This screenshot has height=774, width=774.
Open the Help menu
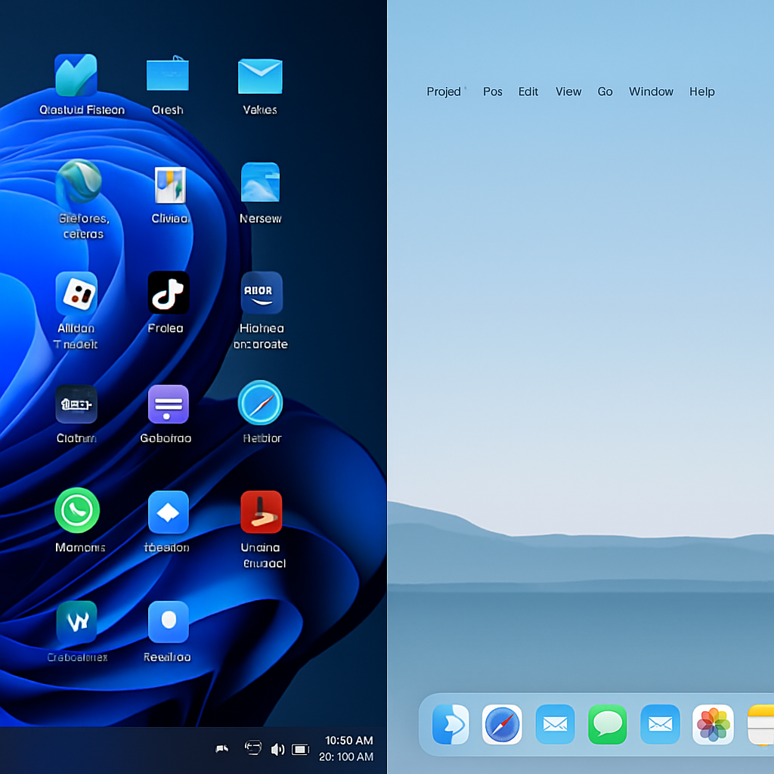pos(702,91)
